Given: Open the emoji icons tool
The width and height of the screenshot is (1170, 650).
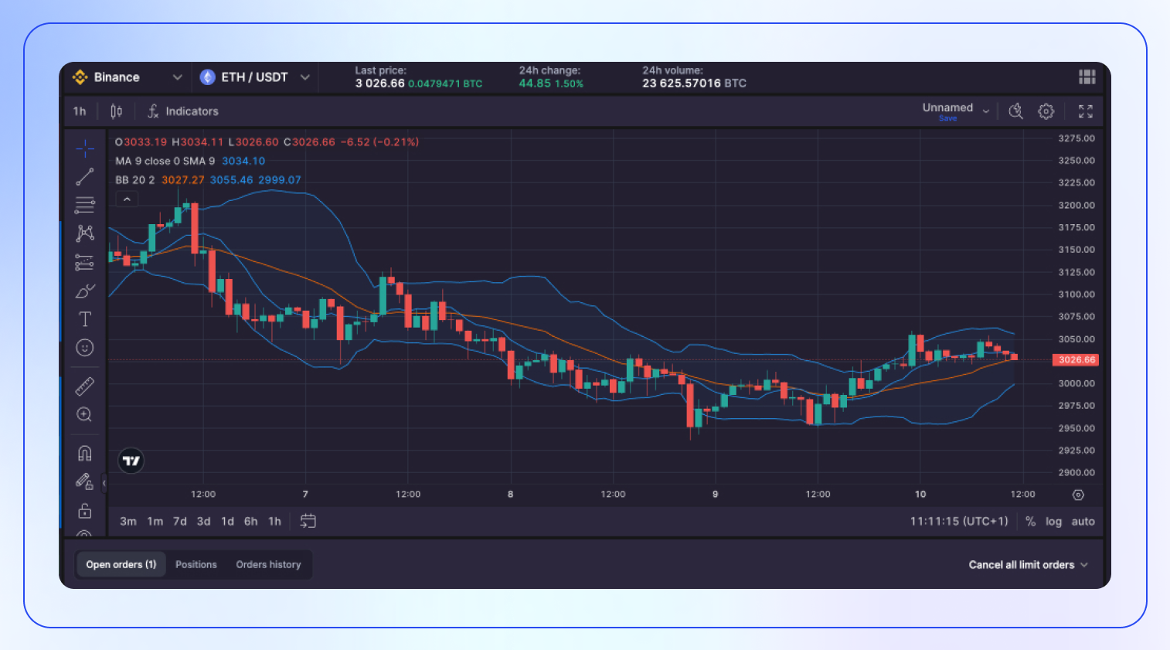Looking at the screenshot, I should [85, 348].
